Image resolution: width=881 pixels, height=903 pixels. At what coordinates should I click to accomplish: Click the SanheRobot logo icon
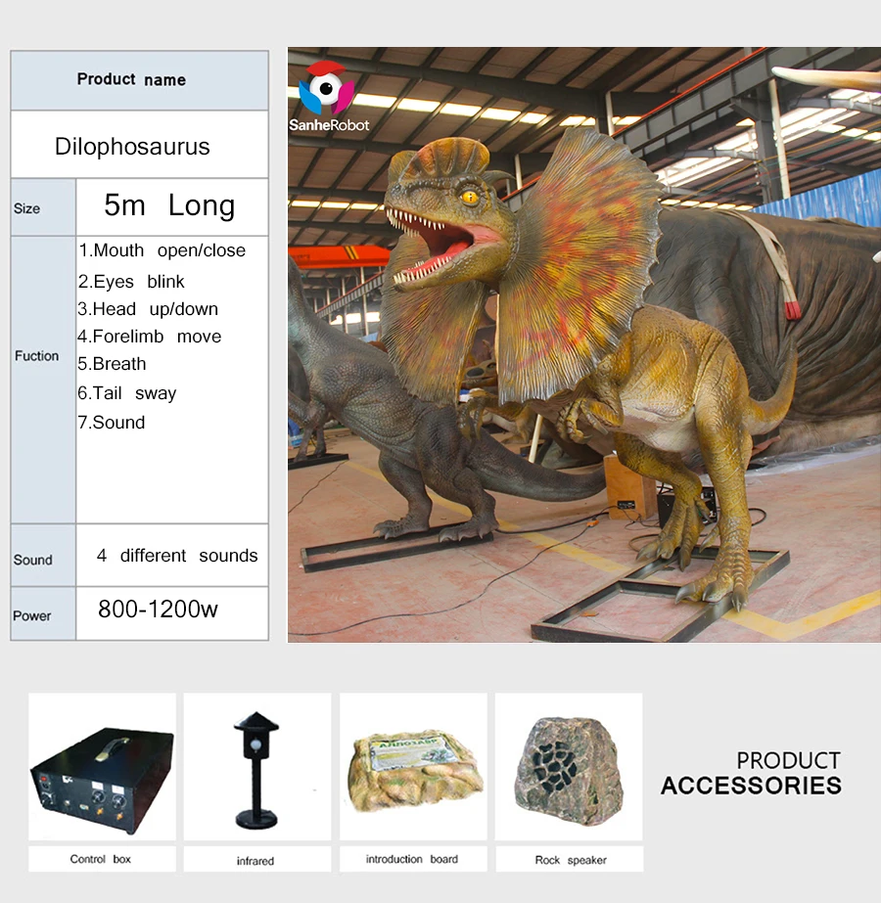(326, 88)
